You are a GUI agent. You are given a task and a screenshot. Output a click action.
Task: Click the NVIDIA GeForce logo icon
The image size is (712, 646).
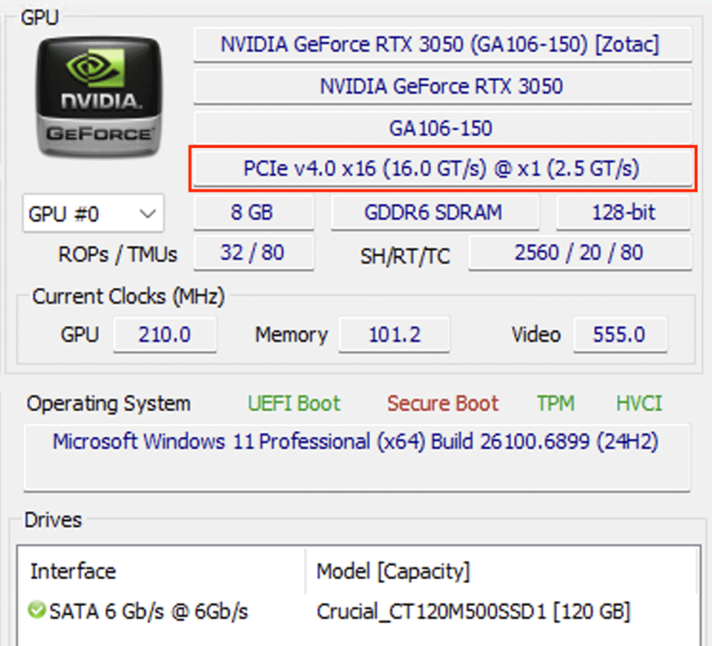click(99, 97)
